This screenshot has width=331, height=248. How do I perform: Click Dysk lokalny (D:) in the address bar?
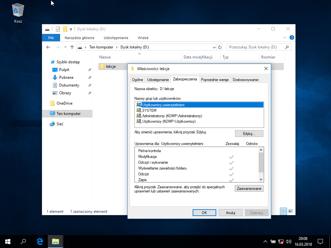pyautogui.click(x=135, y=47)
